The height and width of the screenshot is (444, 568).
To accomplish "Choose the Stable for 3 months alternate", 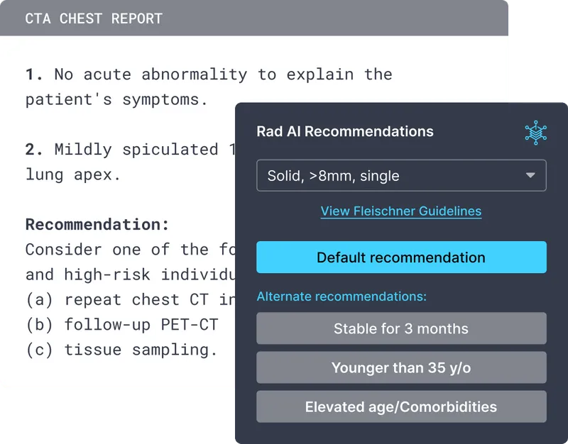I will 401,328.
